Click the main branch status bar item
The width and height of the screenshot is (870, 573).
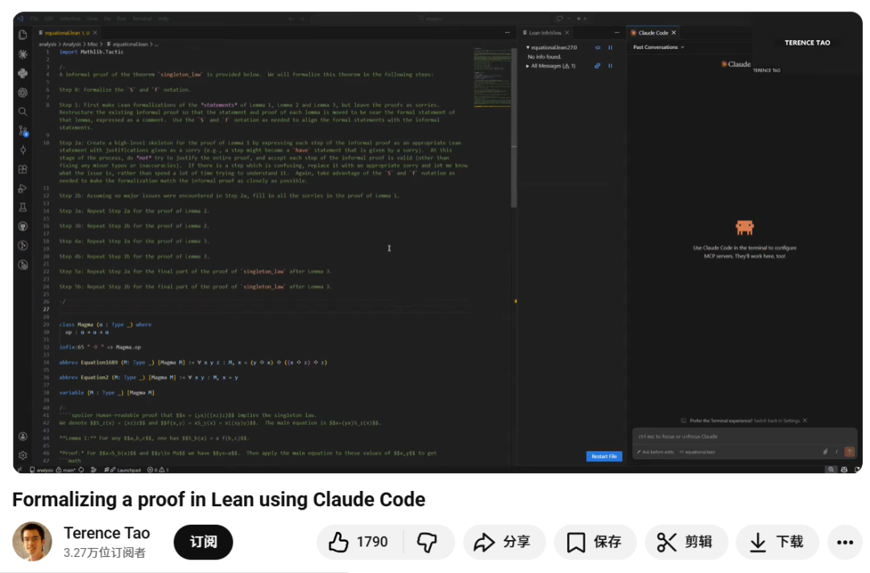66,469
